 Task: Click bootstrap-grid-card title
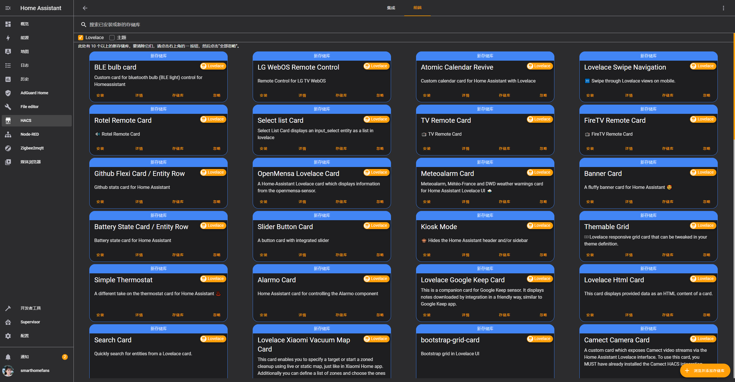(x=450, y=340)
